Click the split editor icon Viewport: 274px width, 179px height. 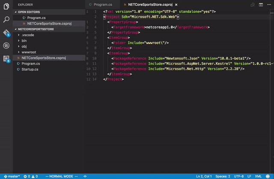(x=260, y=4)
